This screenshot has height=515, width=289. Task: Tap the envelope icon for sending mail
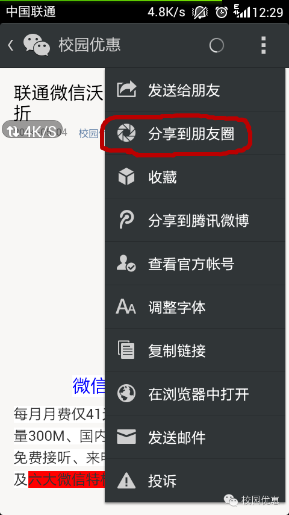126,437
